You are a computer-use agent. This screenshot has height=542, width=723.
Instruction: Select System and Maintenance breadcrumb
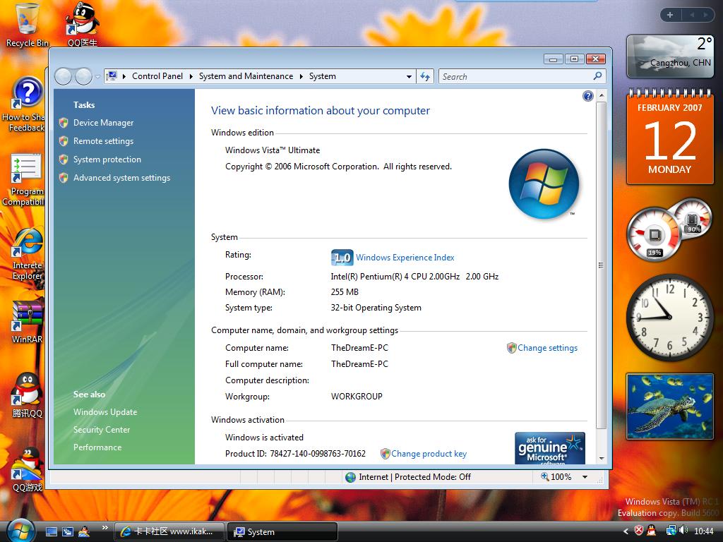(x=246, y=76)
